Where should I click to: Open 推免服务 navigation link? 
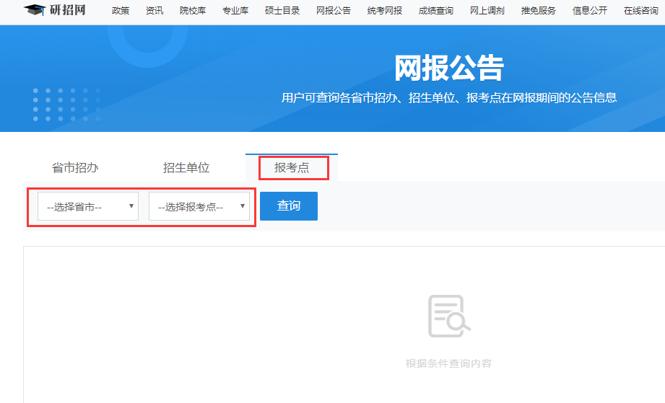(x=539, y=11)
